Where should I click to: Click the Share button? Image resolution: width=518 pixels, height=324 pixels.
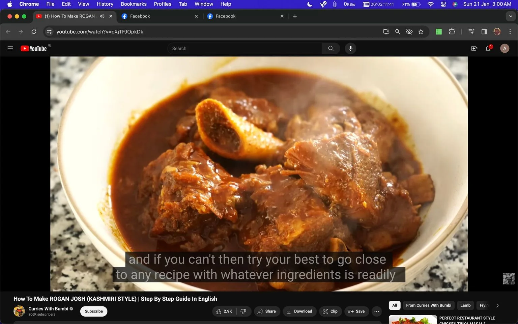pos(267,311)
